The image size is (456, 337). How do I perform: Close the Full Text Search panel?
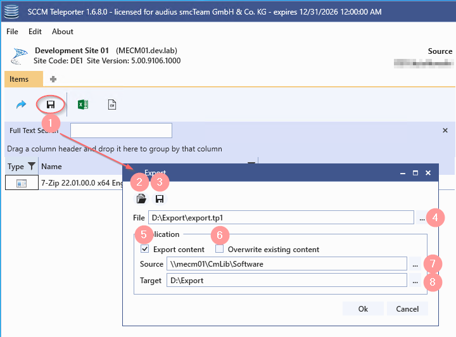[x=445, y=130]
